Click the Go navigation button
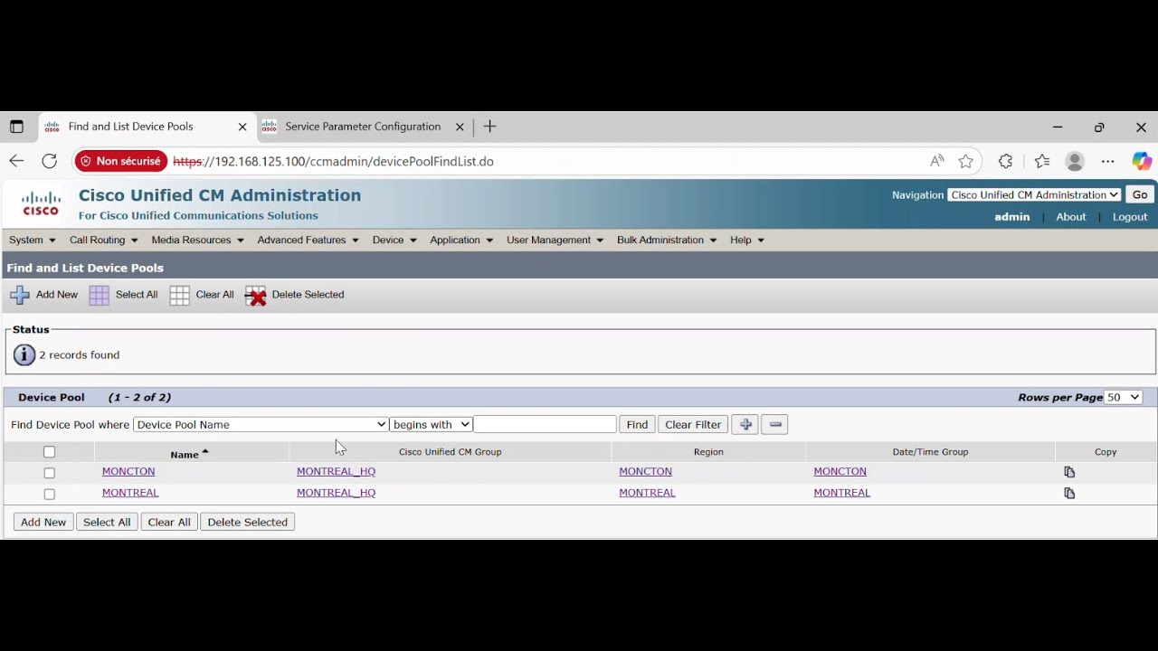The image size is (1158, 651). [1140, 195]
